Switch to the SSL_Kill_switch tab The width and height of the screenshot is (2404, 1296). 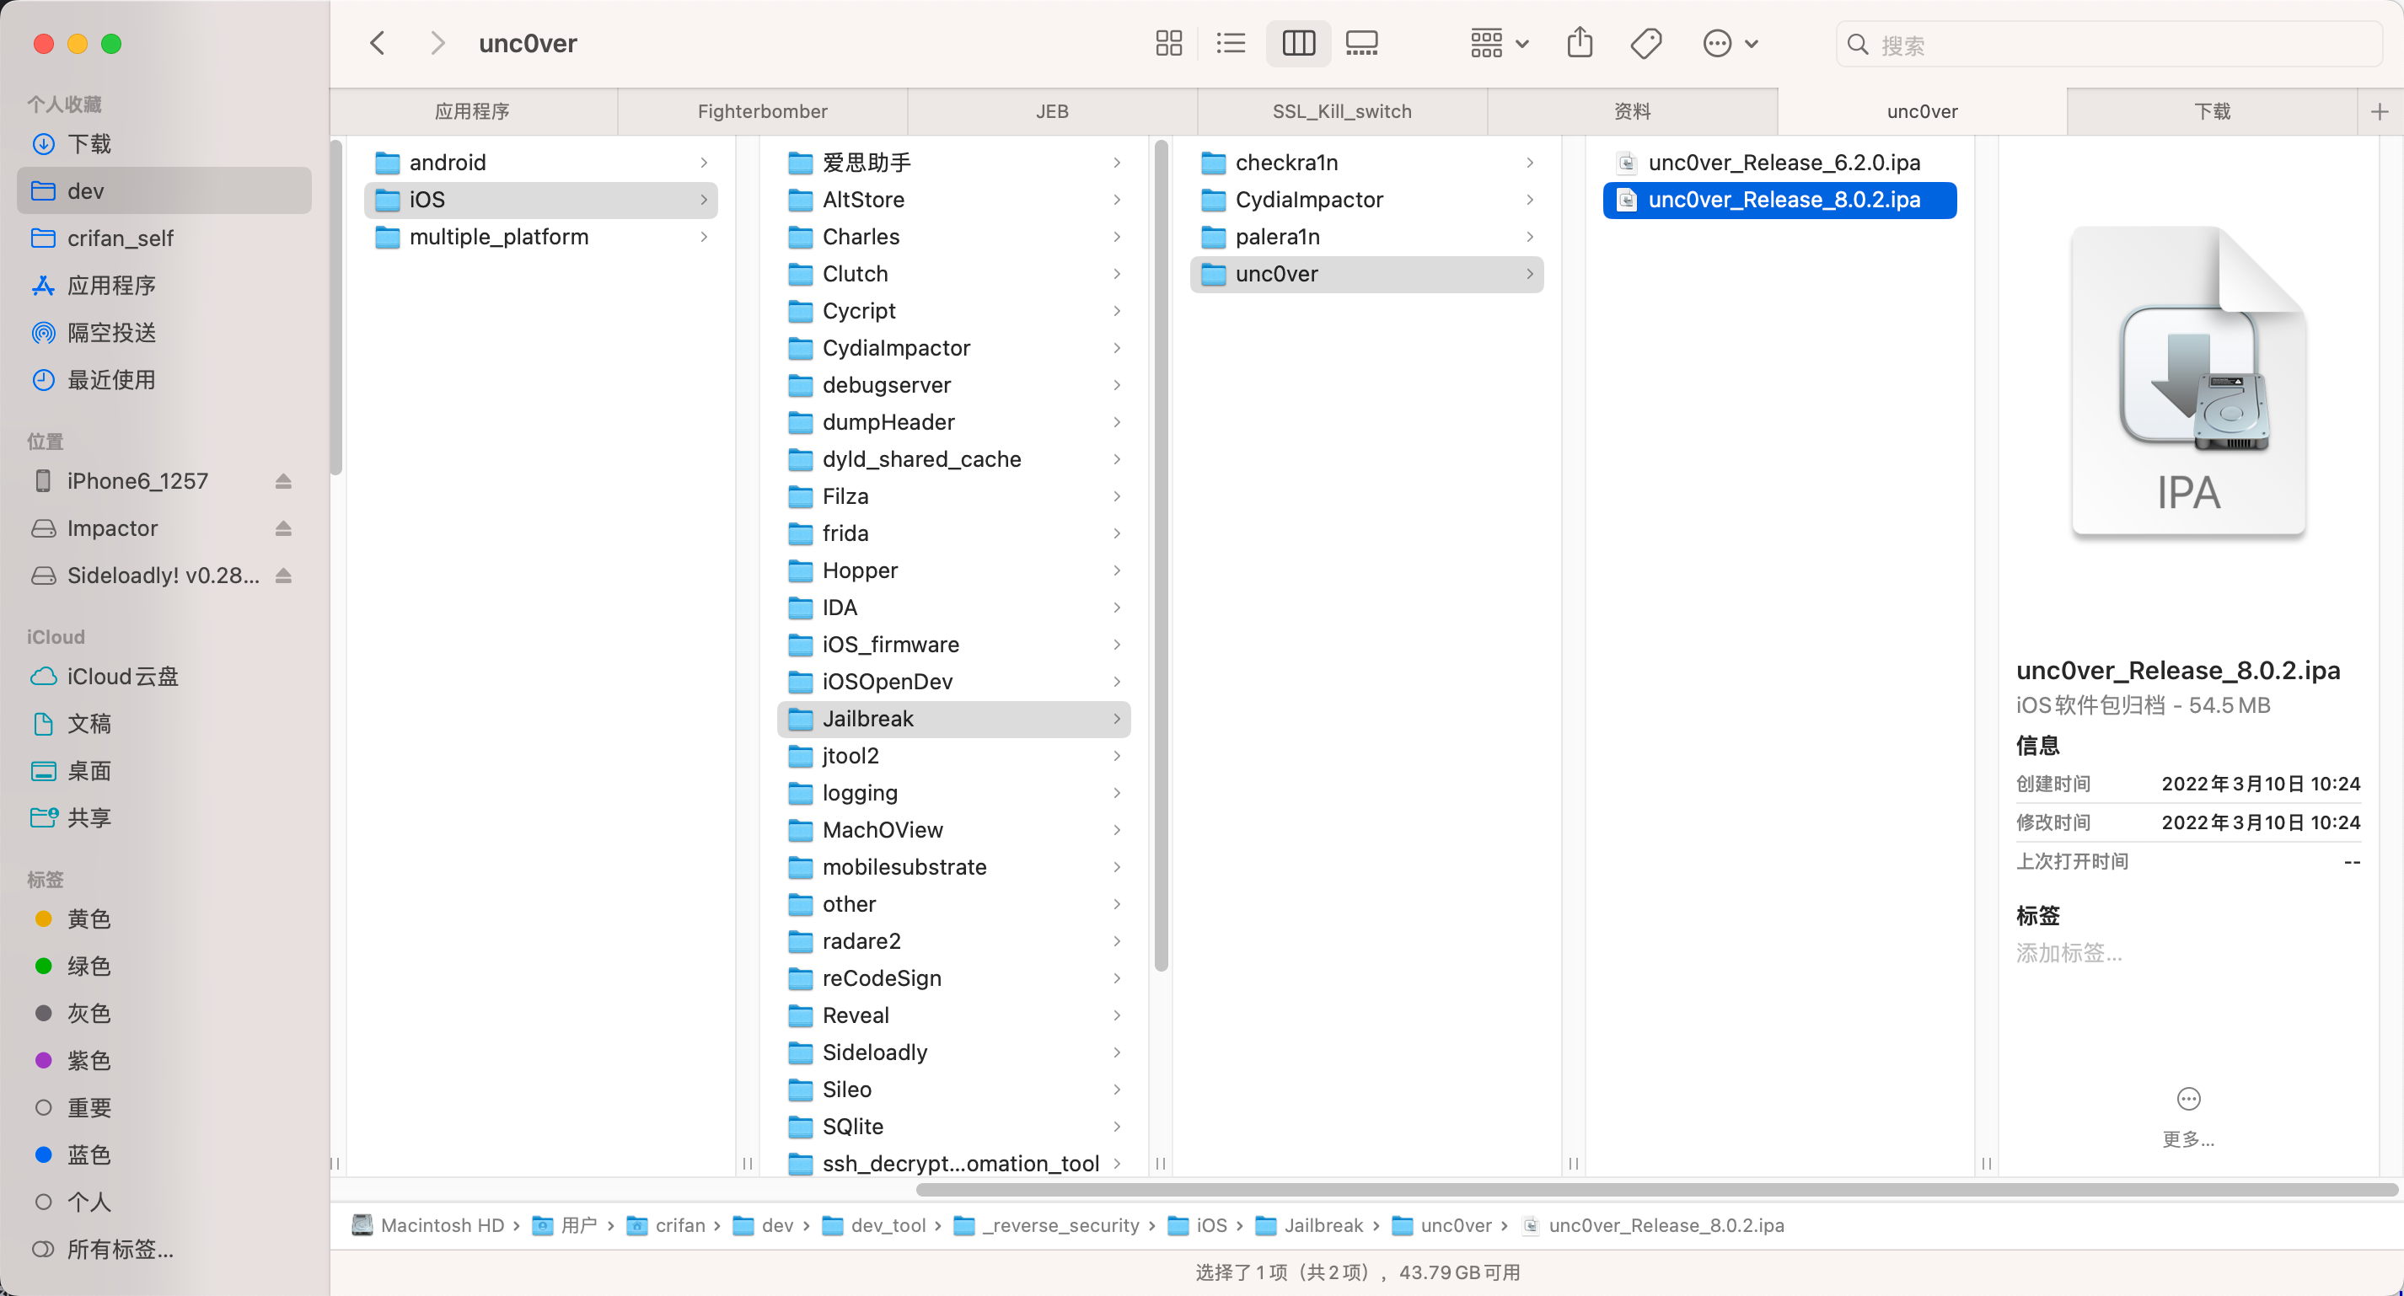[x=1342, y=111]
